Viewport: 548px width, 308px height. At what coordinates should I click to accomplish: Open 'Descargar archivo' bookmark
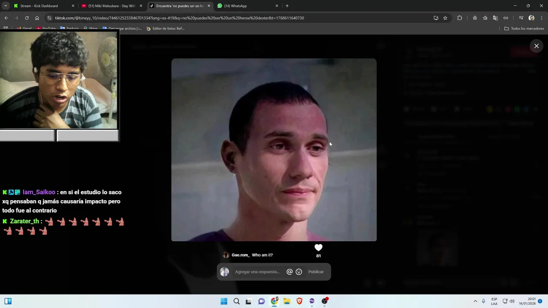pyautogui.click(x=122, y=29)
